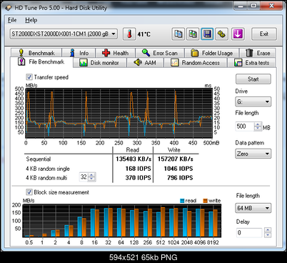Open the Help menu
This screenshot has height=263, width=287.
(31, 20)
